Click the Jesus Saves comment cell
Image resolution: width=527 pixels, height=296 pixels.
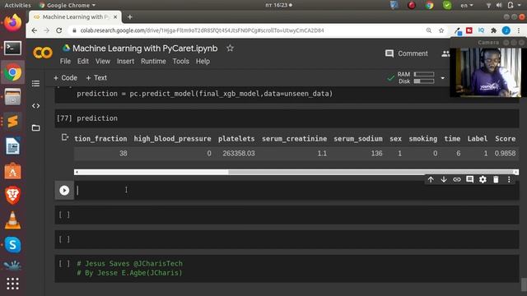pos(287,268)
